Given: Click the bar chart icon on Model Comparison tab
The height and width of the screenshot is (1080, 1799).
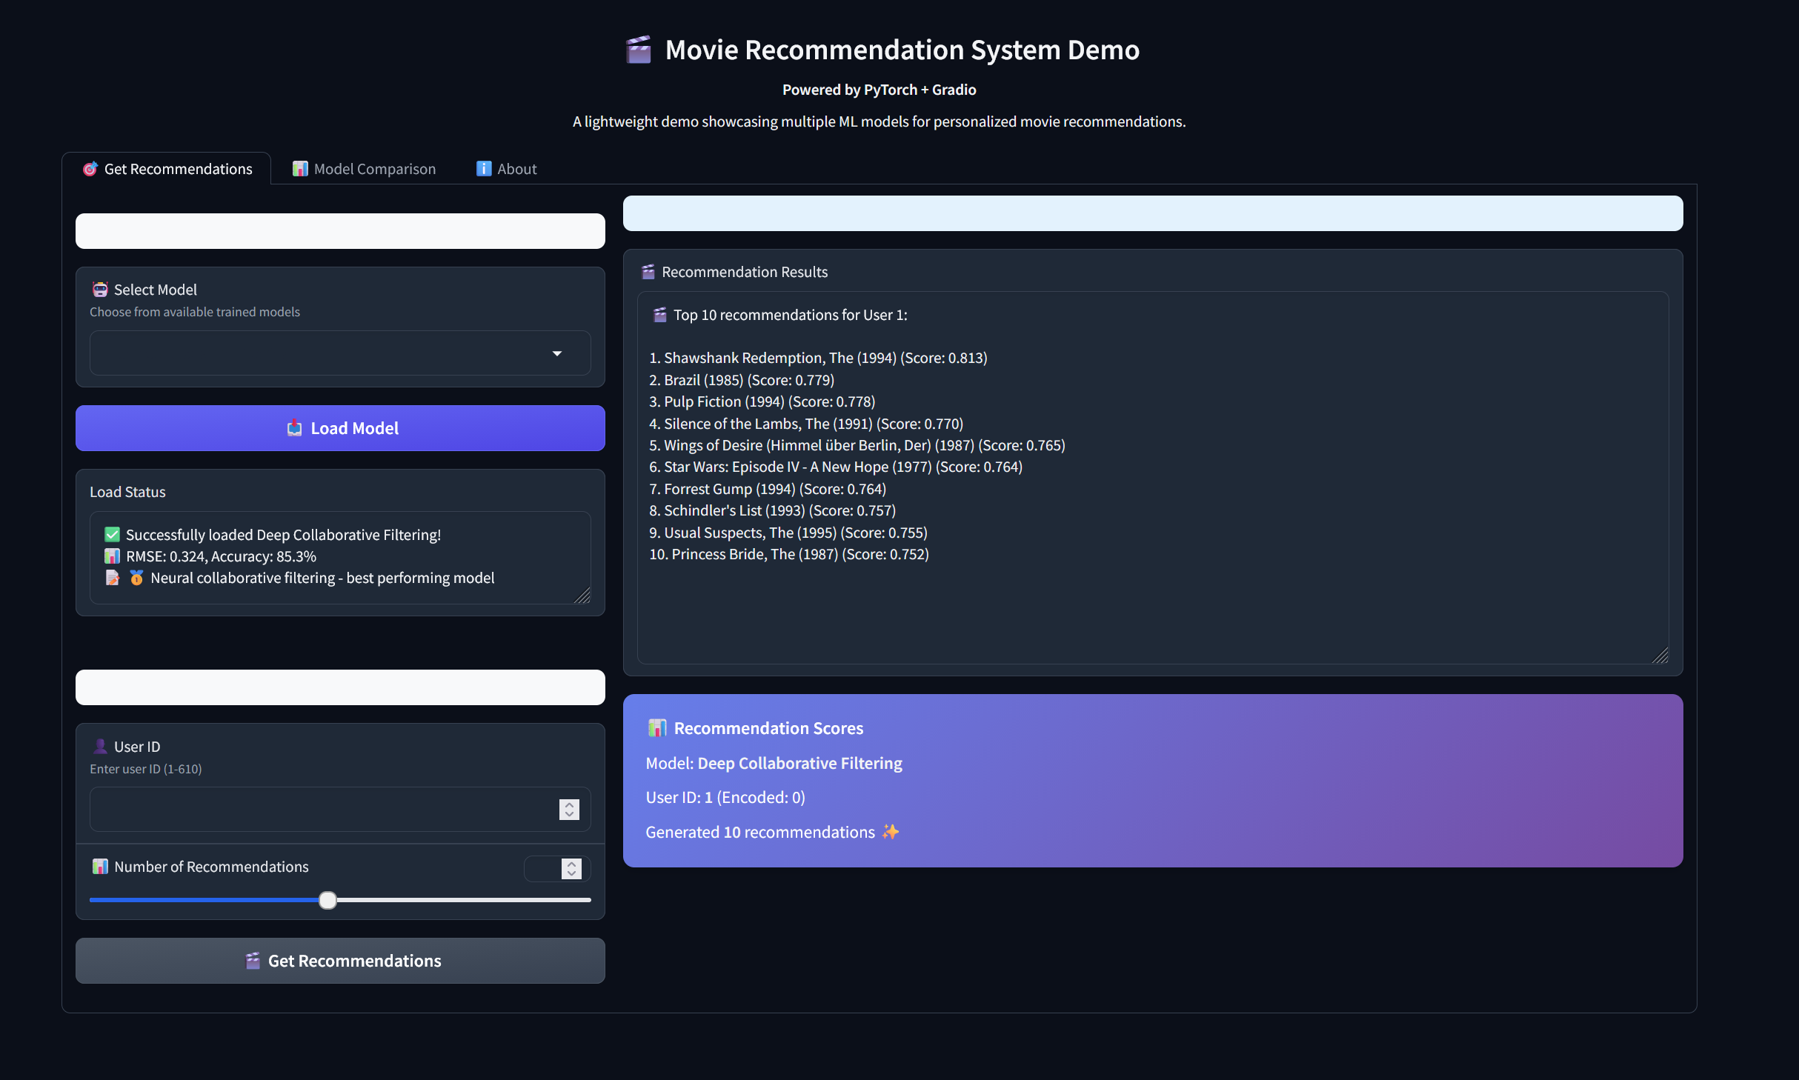Looking at the screenshot, I should pyautogui.click(x=300, y=169).
